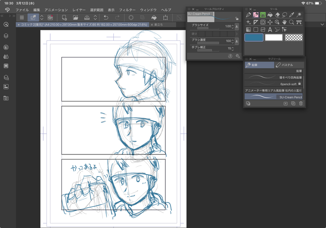Image resolution: width=326 pixels, height=228 pixels.
Task: Open the アニメーション menu
Action: [x=56, y=10]
